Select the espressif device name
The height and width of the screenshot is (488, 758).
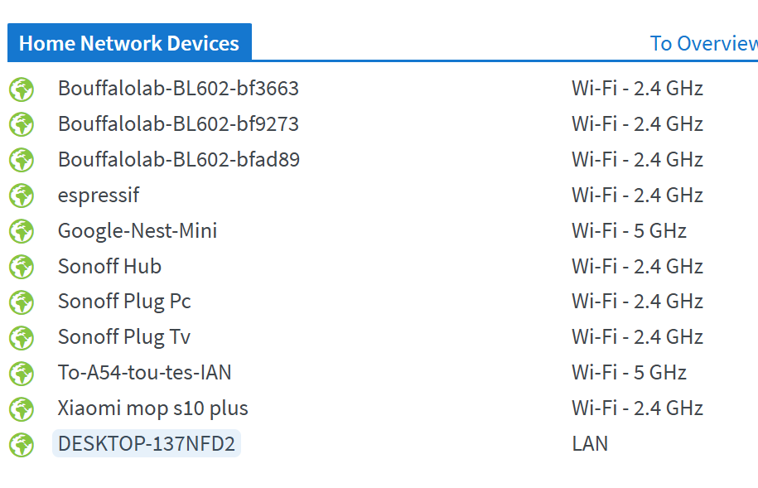click(x=99, y=196)
